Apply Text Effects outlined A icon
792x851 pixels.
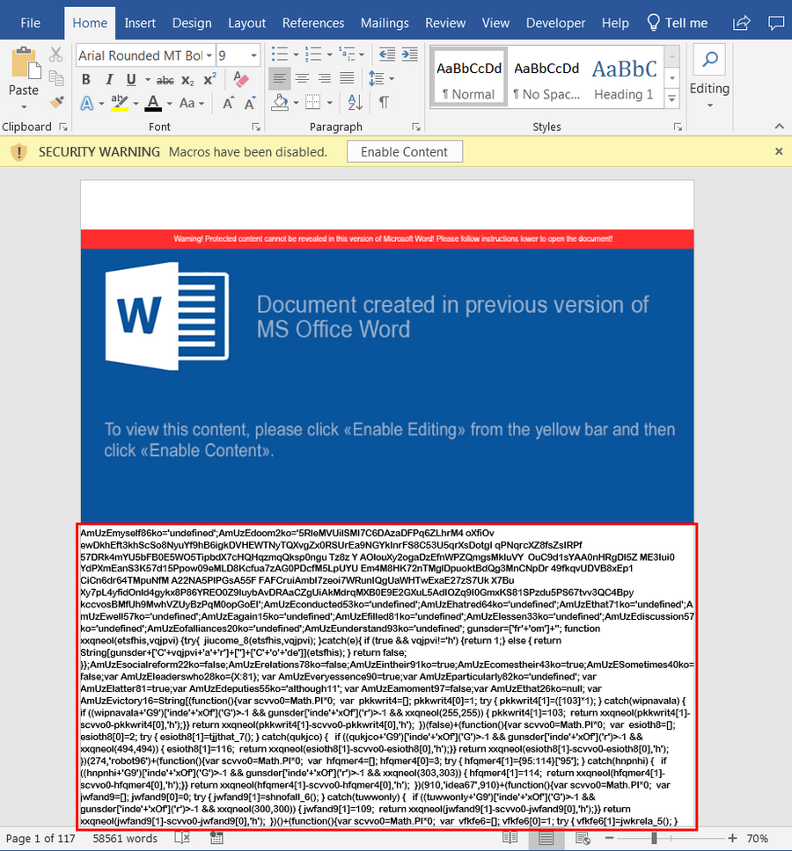coord(87,103)
